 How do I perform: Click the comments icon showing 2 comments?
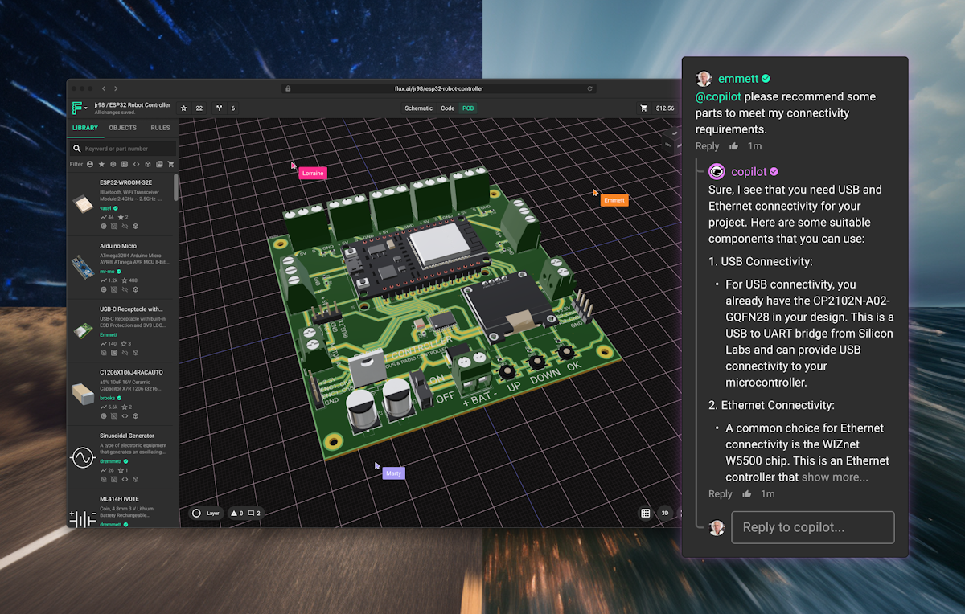[x=252, y=513]
